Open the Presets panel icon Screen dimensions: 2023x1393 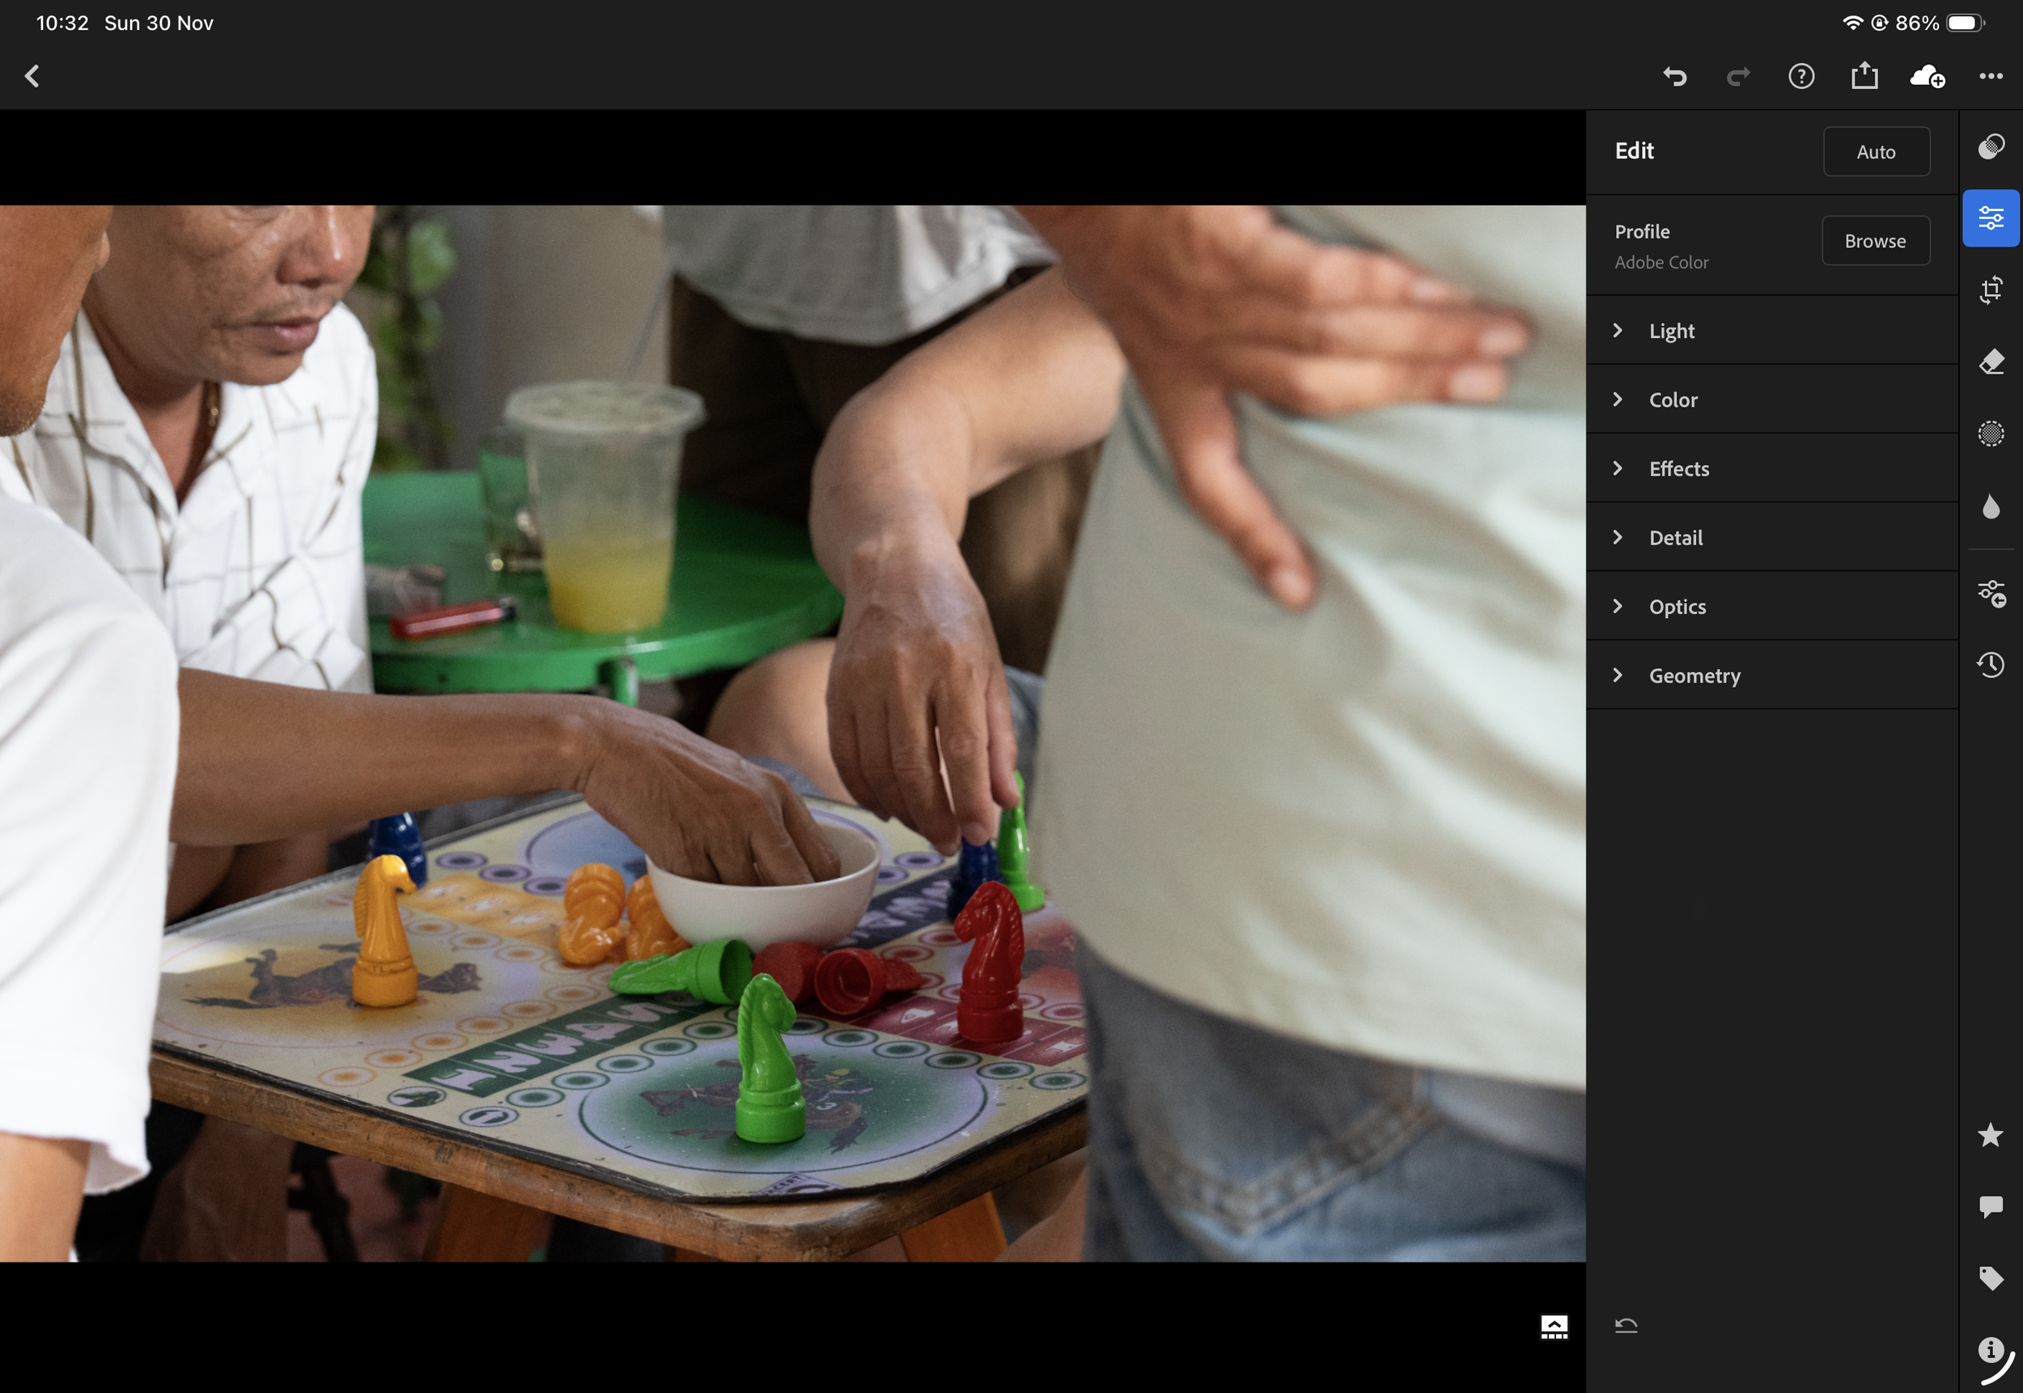pos(1990,146)
